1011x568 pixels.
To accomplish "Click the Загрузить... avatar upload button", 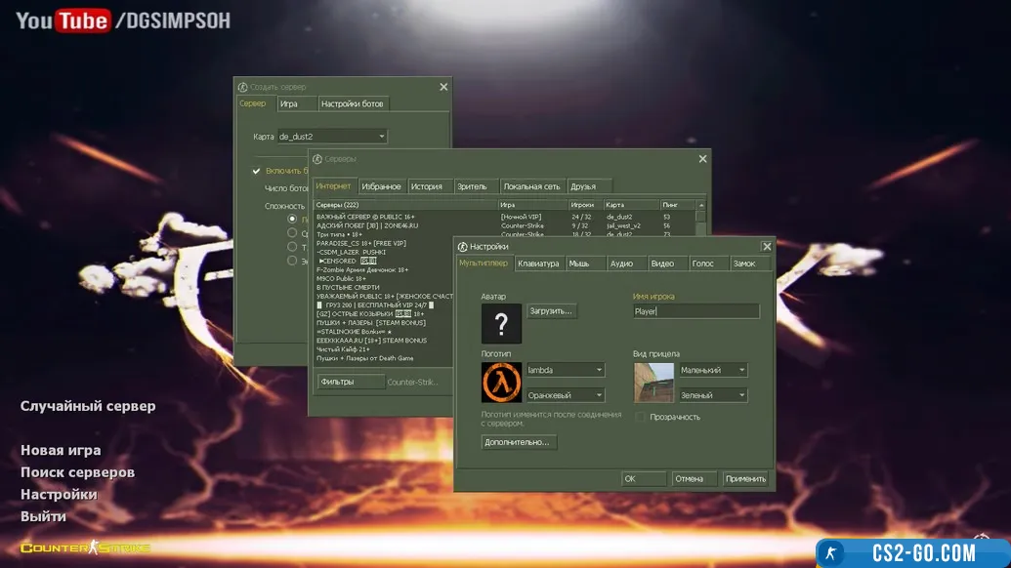I will (552, 311).
